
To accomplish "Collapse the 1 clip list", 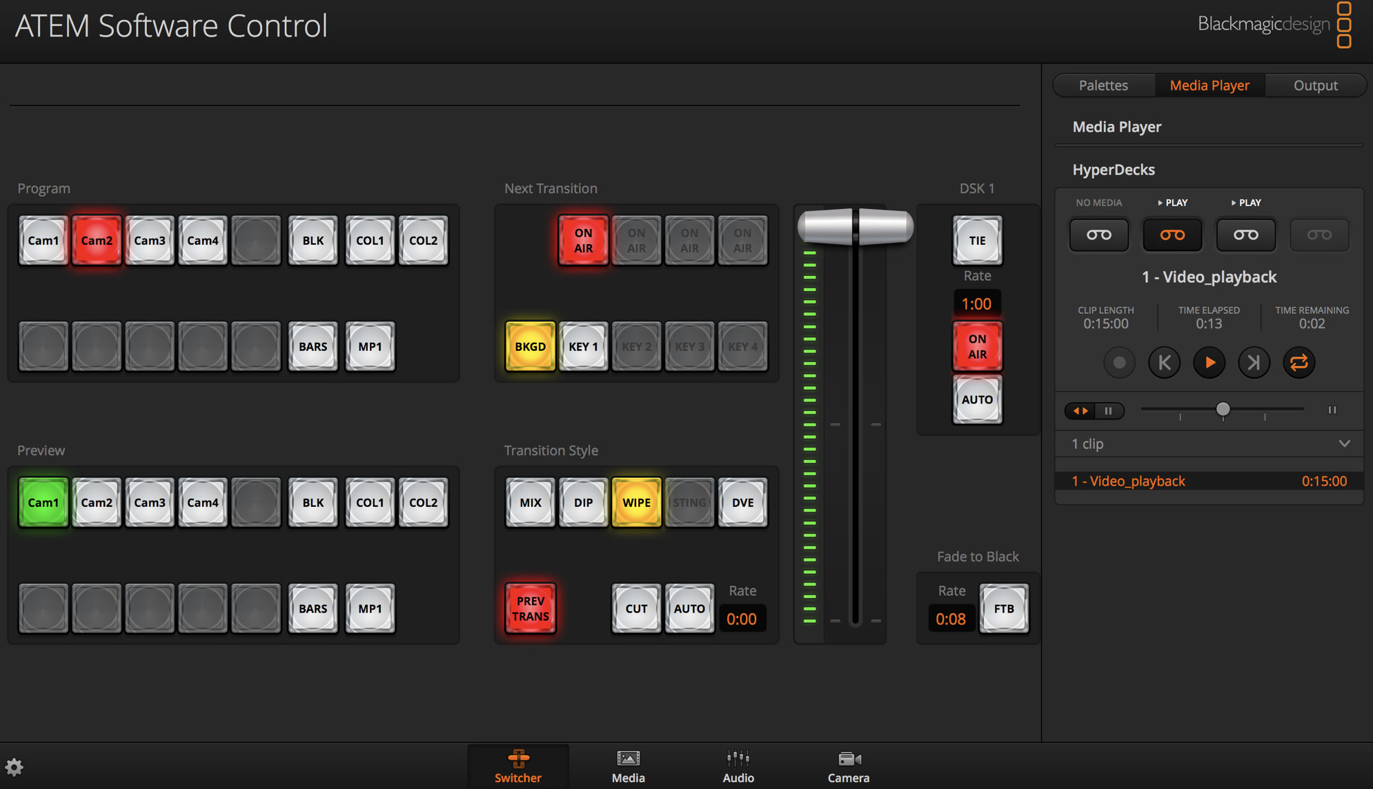I will click(1343, 443).
